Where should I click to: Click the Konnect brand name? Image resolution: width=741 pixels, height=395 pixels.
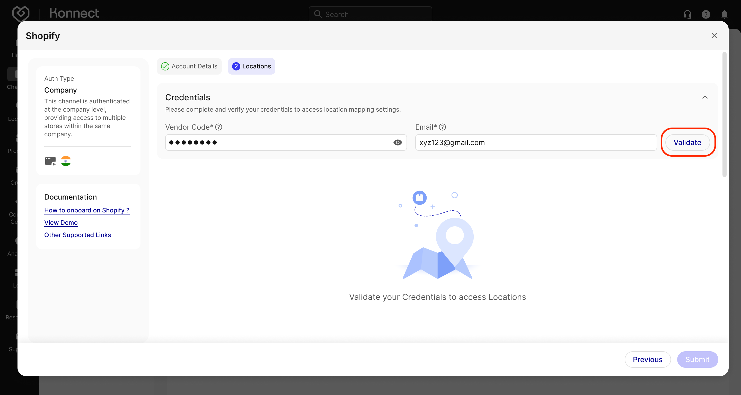point(74,13)
